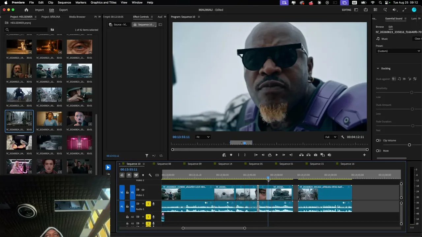The width and height of the screenshot is (422, 237).
Task: Open the Button Editor plus icon
Action: [364, 155]
